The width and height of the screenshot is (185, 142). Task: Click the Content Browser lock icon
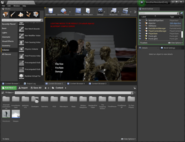point(135,88)
